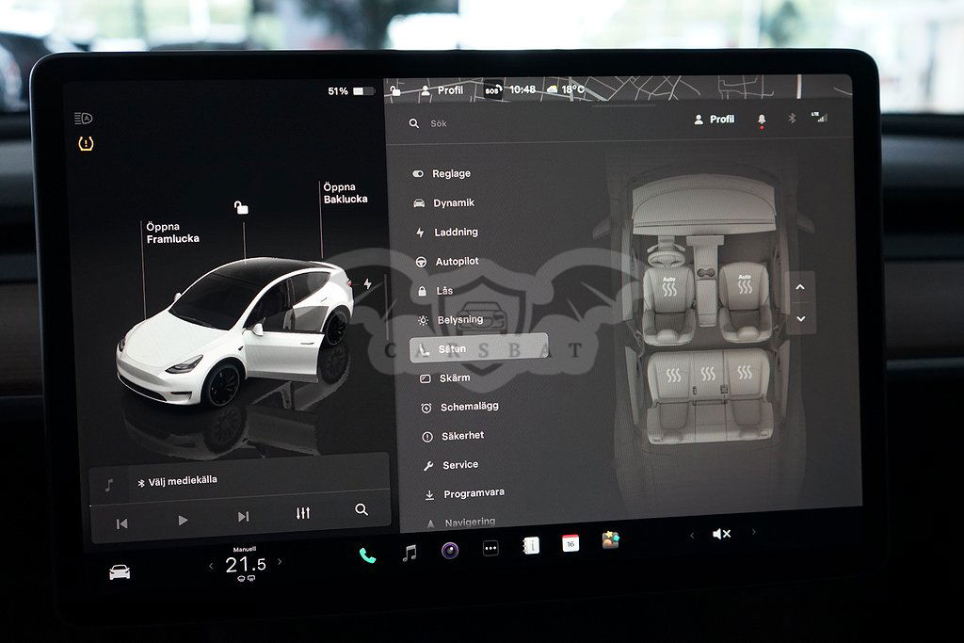
Task: Toggle the driver seat heater
Action: pyautogui.click(x=669, y=285)
